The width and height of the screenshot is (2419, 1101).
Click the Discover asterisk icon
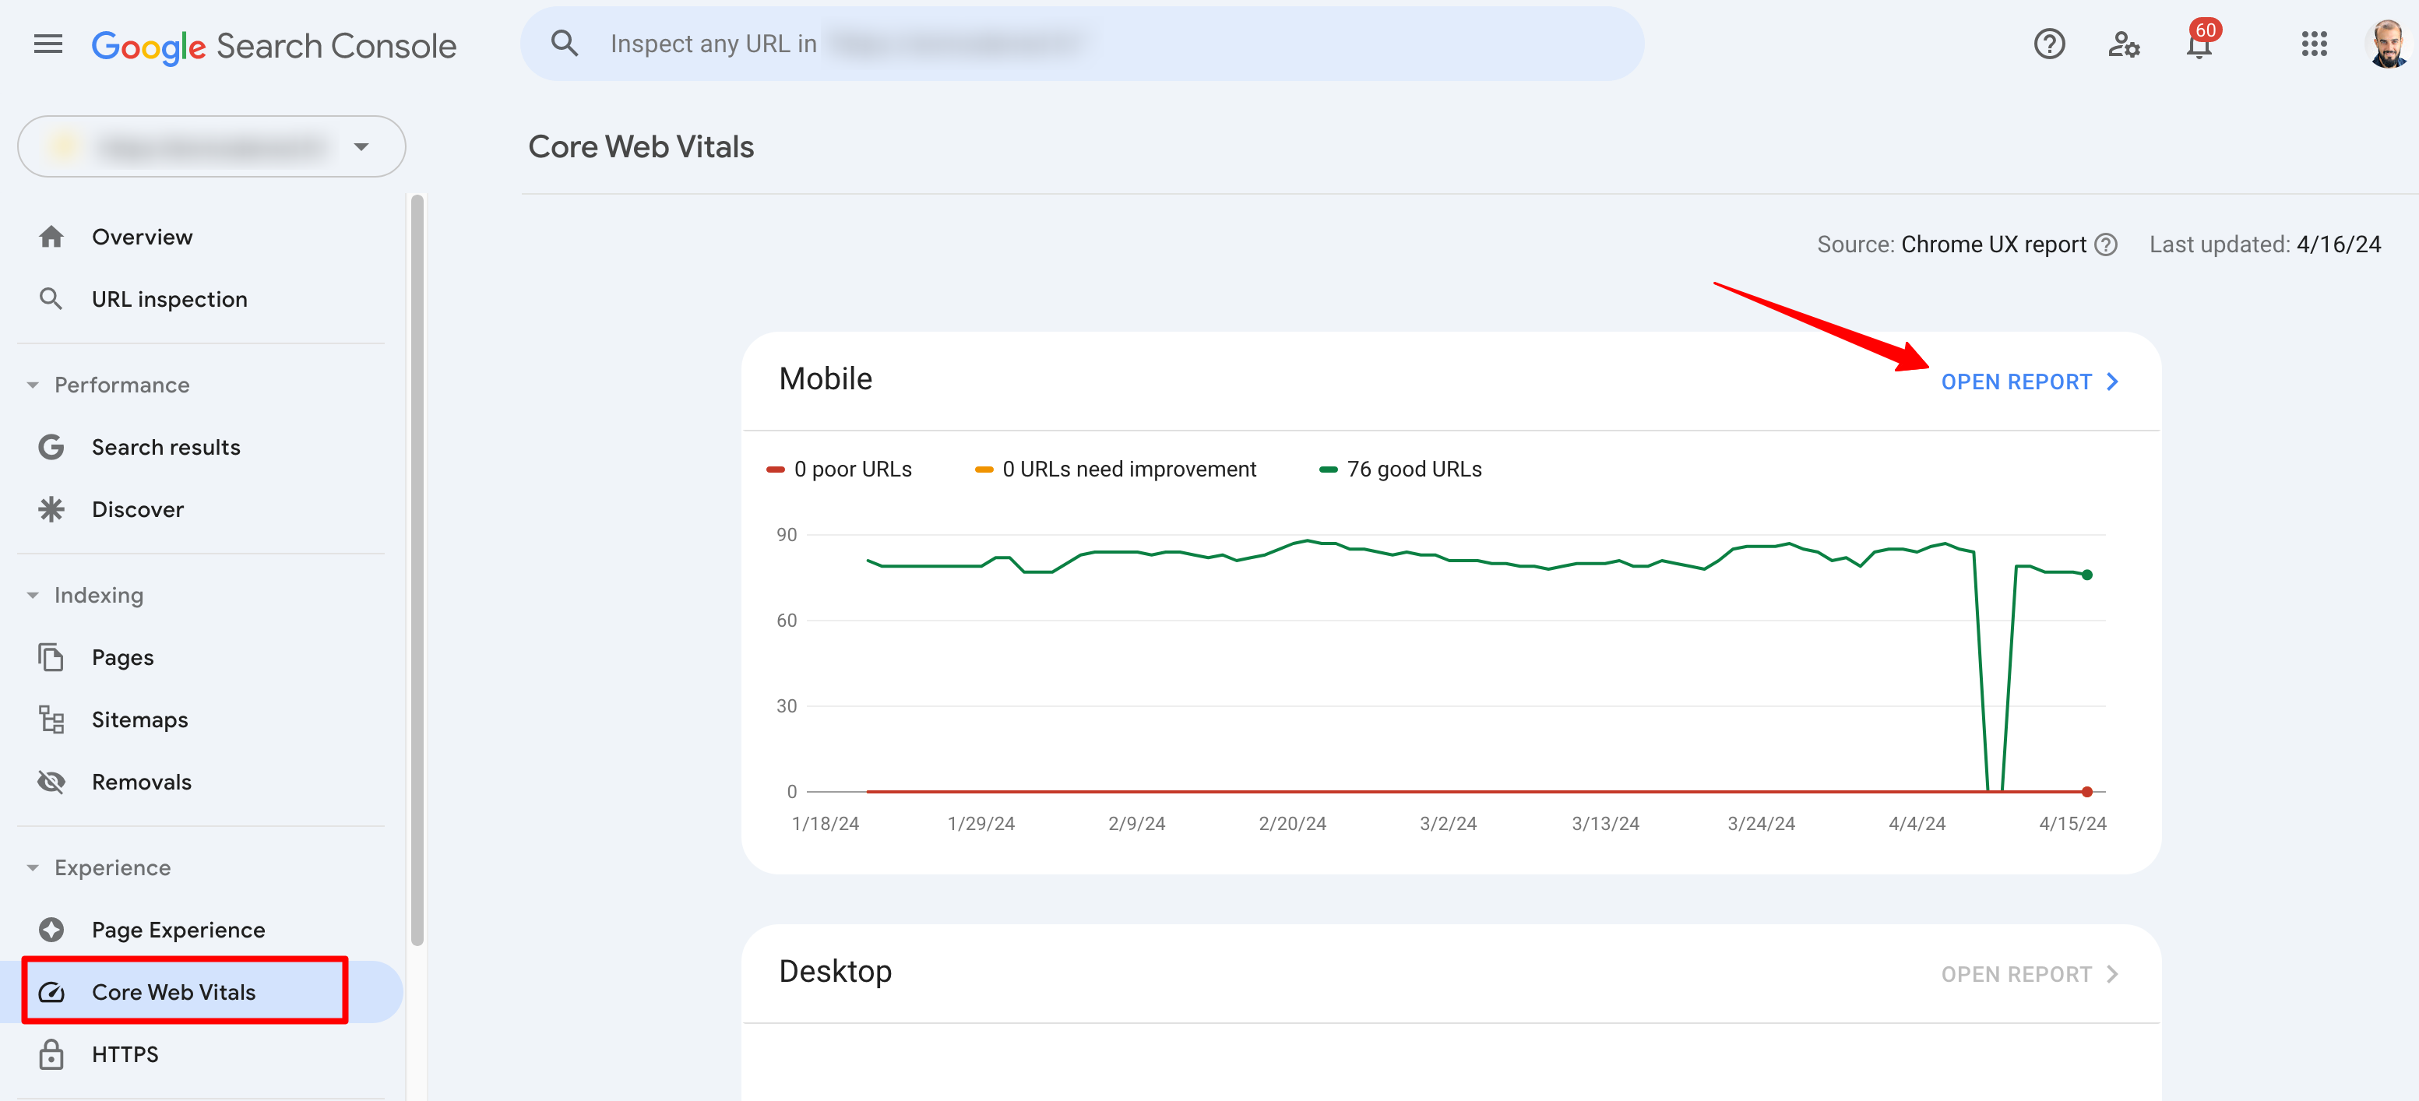click(x=51, y=508)
